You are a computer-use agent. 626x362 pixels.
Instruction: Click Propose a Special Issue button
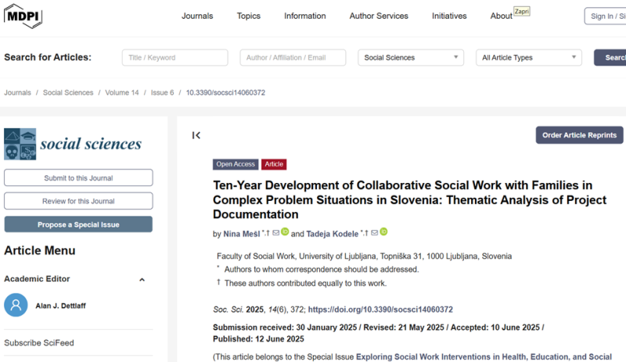(78, 224)
